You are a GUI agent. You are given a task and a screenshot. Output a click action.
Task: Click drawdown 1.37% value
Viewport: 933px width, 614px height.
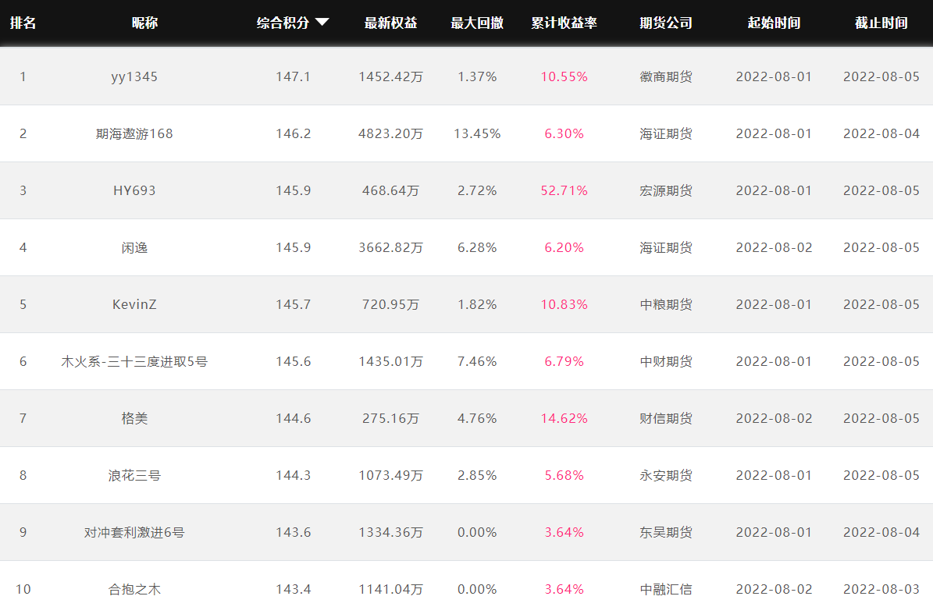477,76
